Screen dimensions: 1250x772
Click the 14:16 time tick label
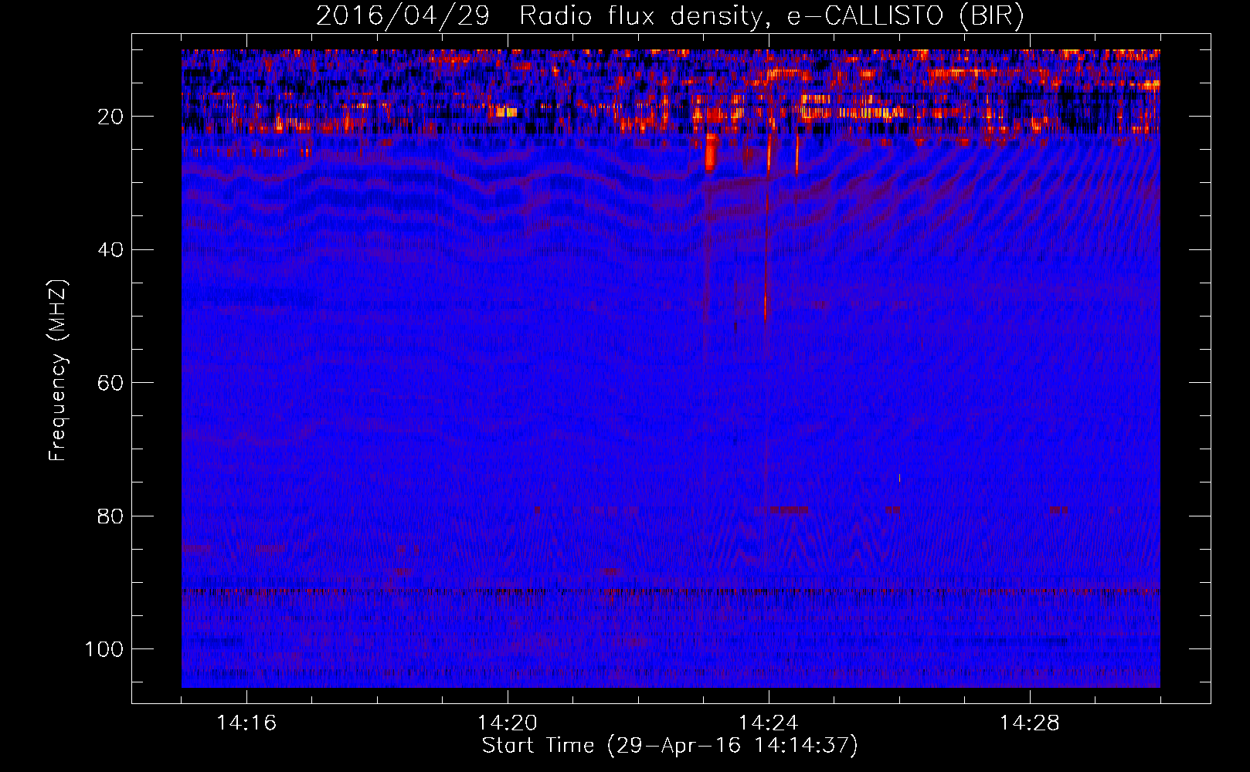tap(246, 723)
